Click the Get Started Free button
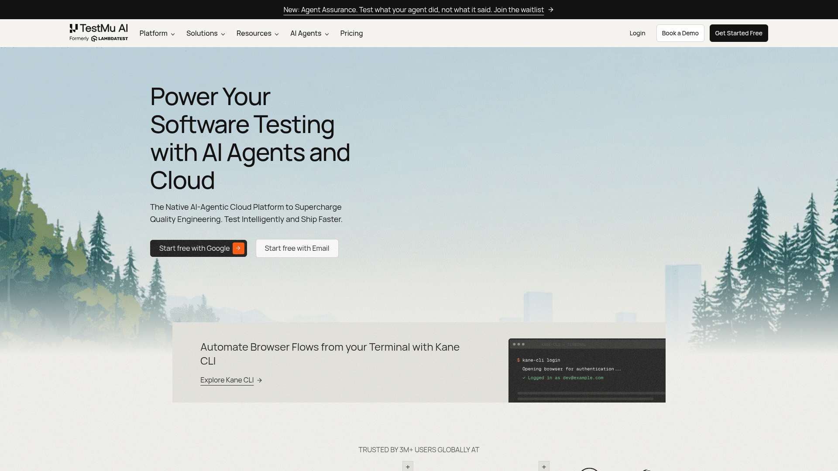Image resolution: width=838 pixels, height=471 pixels. pos(738,33)
